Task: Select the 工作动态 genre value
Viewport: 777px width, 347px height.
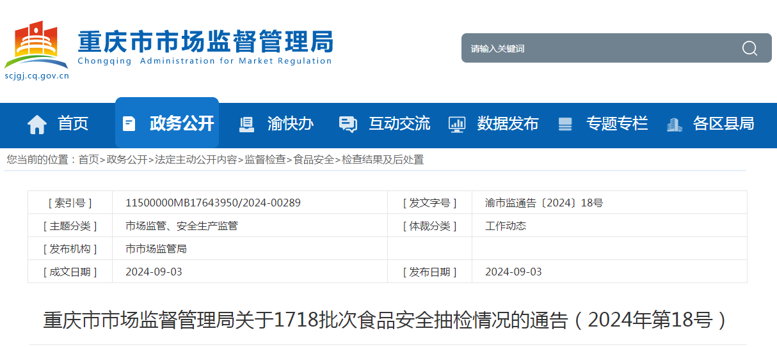Action: 506,226
